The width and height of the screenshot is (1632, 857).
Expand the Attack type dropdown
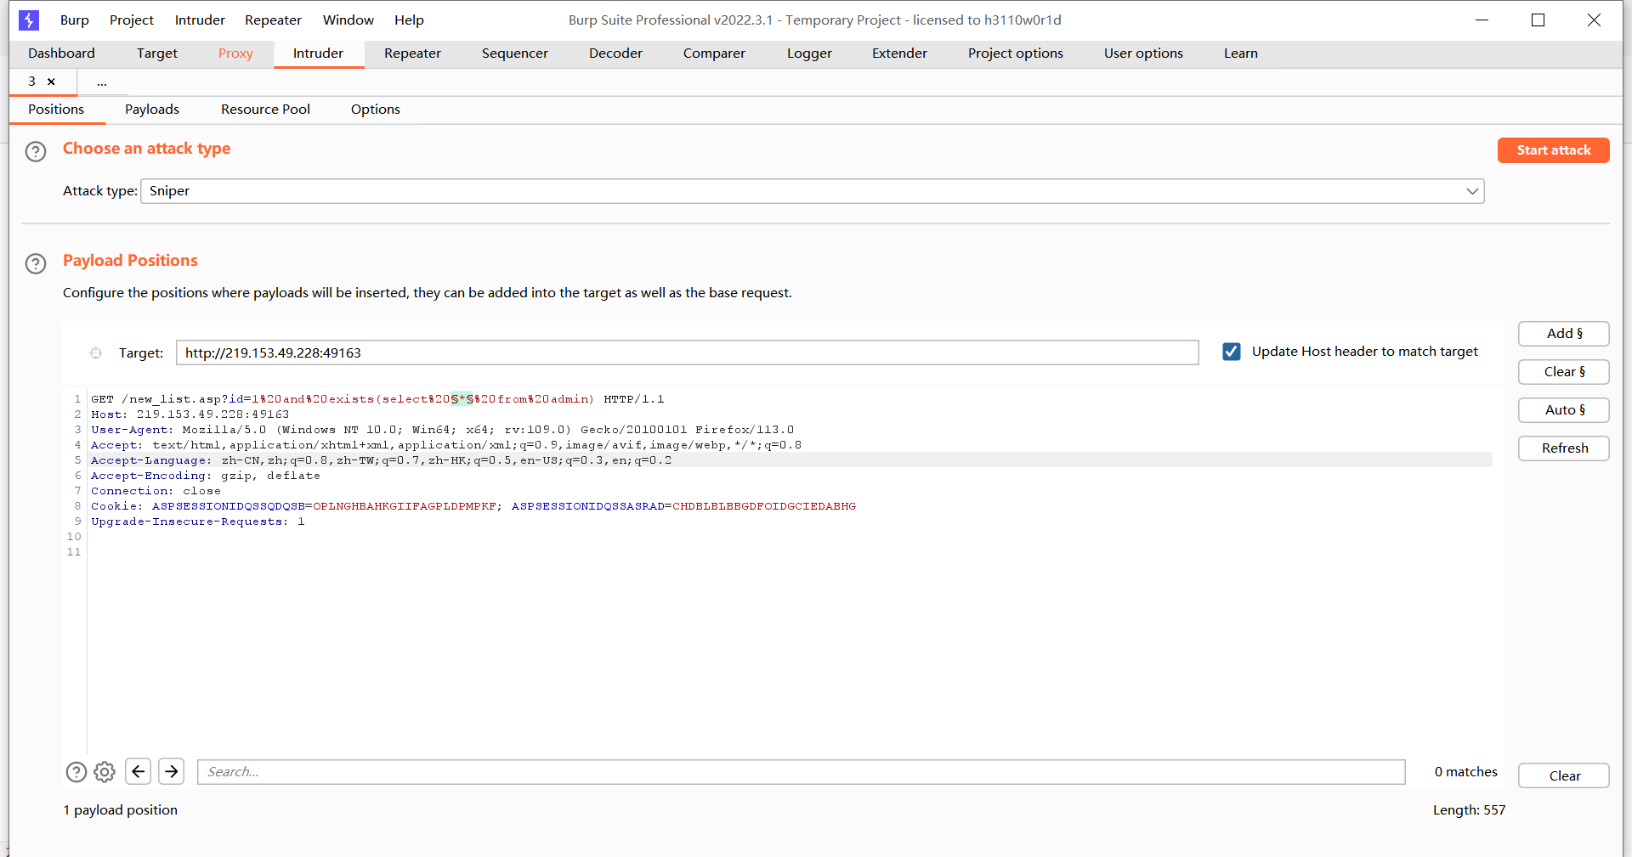pyautogui.click(x=1471, y=191)
